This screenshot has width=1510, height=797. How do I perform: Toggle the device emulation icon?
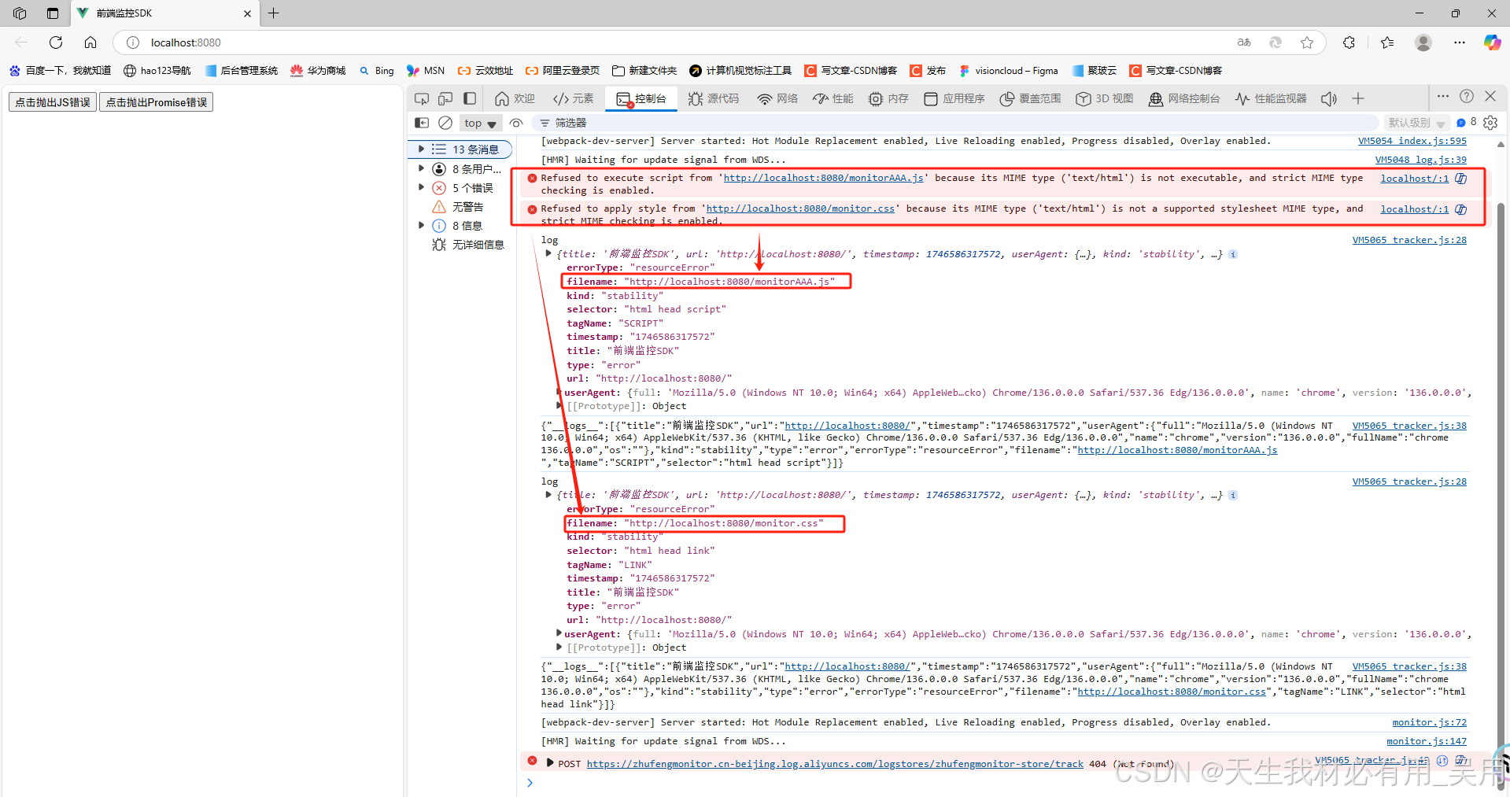445,99
